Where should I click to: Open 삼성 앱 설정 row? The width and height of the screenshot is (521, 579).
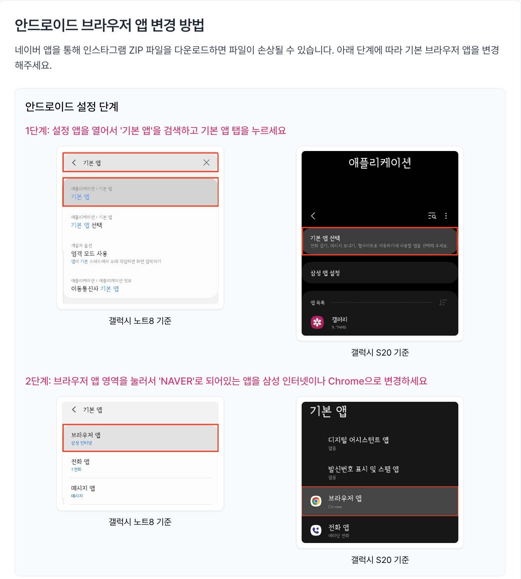click(380, 273)
